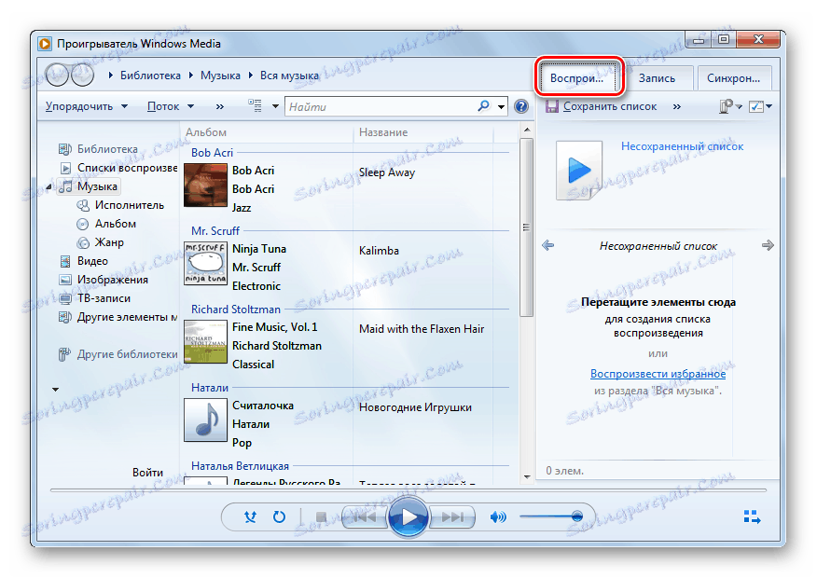Click the Найти search field

click(381, 107)
